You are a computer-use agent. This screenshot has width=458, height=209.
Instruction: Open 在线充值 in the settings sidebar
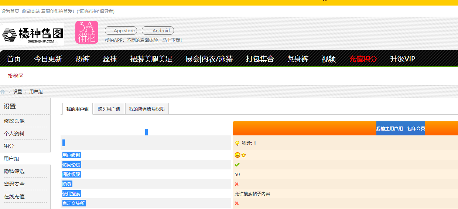tap(14, 196)
